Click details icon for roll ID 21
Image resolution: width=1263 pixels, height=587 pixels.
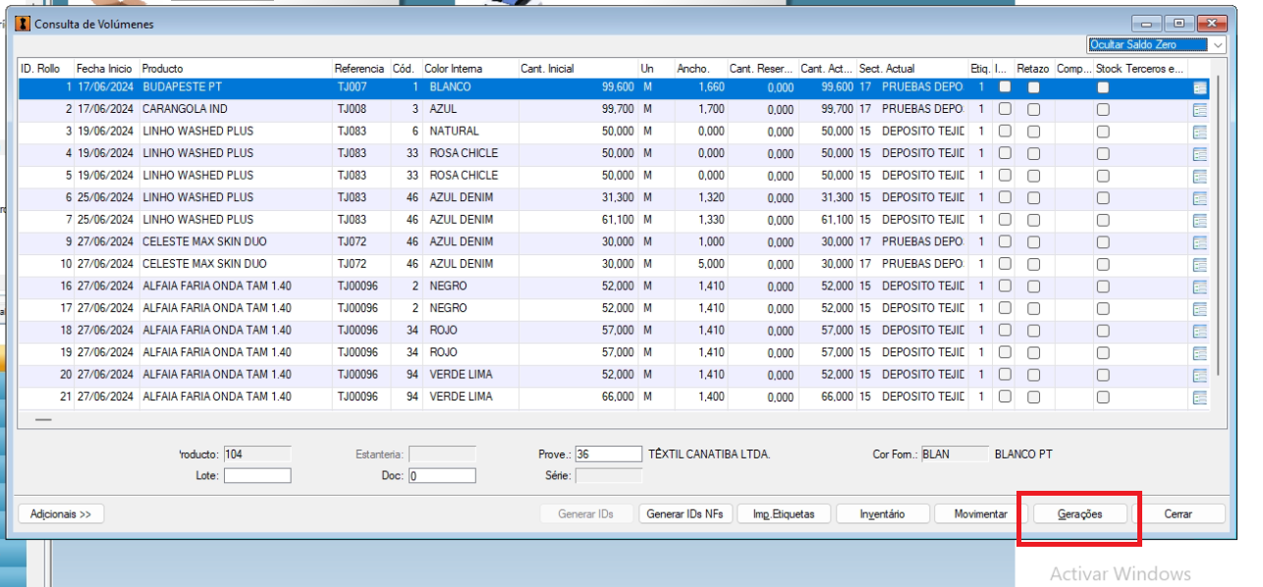coord(1199,398)
